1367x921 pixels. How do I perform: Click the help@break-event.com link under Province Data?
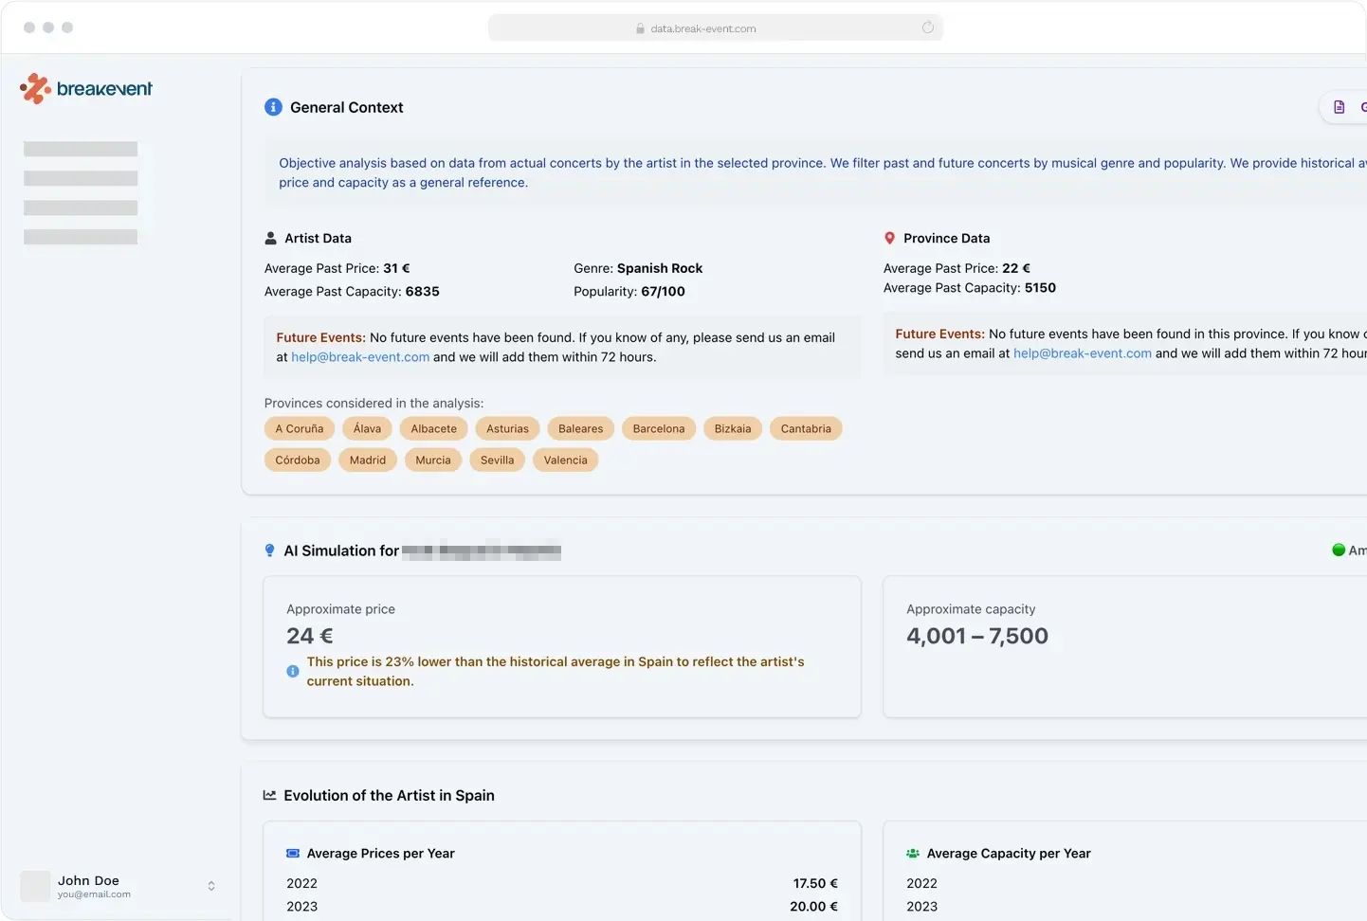1083,353
